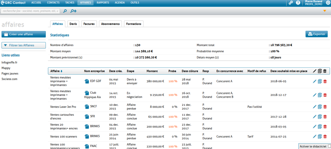This screenshot has width=331, height=149.
Task: Expand the 'Filtrer les Affaires' panel
Action: click(x=24, y=45)
